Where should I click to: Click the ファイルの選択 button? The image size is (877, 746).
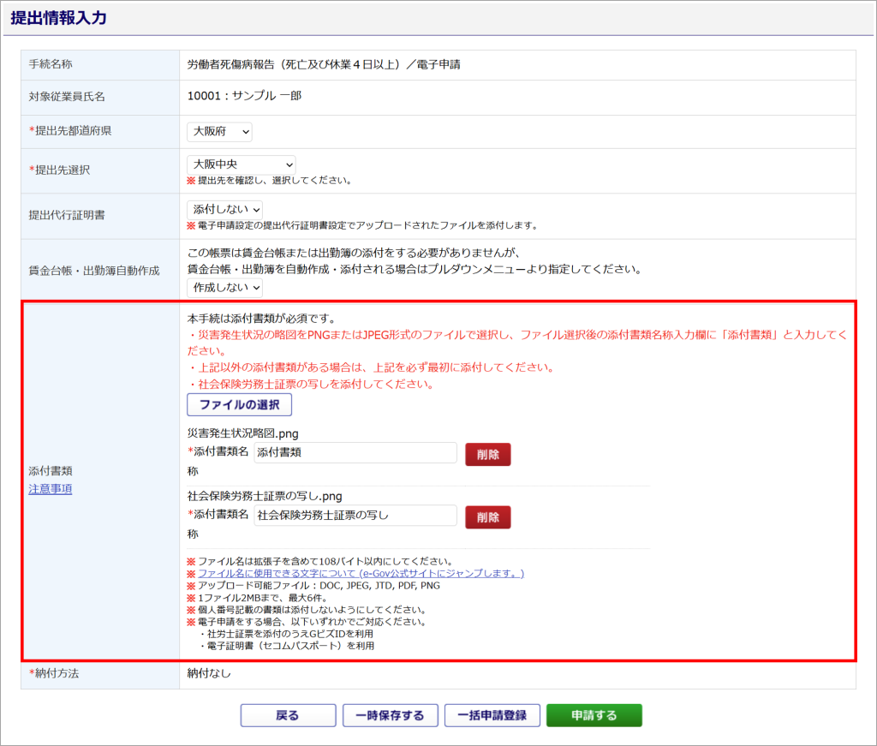[x=239, y=404]
